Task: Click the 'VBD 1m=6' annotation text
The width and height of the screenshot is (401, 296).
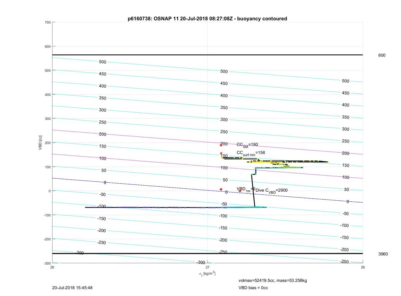Action: (x=246, y=189)
